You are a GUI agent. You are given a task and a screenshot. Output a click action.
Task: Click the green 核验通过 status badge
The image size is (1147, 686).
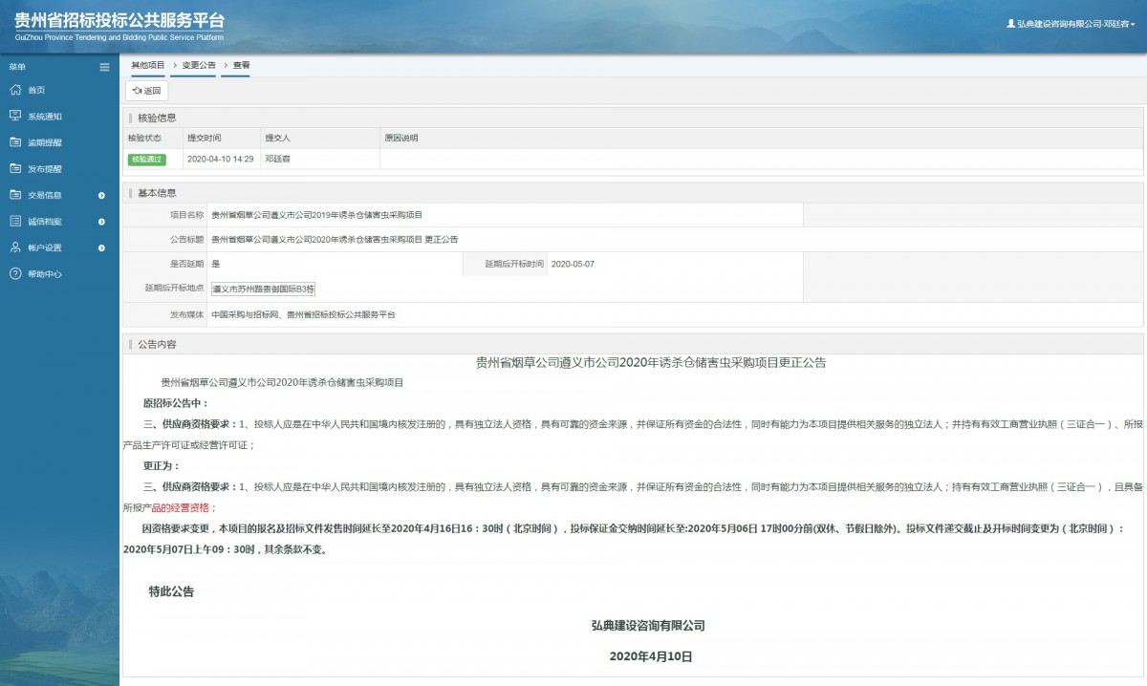click(146, 160)
